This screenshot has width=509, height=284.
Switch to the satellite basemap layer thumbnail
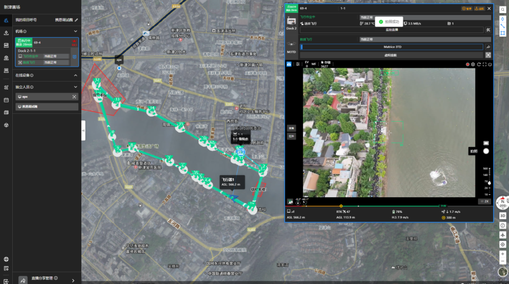pyautogui.click(x=503, y=272)
